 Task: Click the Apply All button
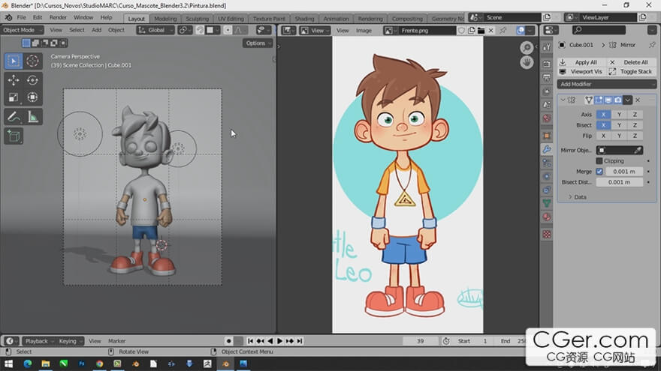coord(581,62)
